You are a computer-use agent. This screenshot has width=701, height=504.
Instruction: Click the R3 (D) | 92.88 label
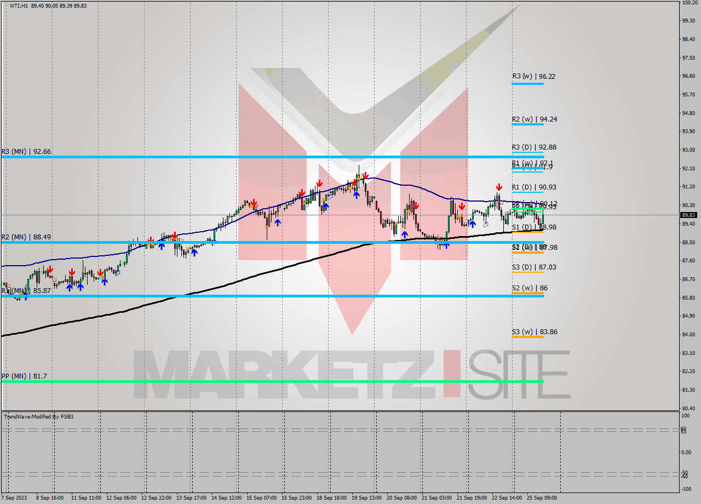535,147
